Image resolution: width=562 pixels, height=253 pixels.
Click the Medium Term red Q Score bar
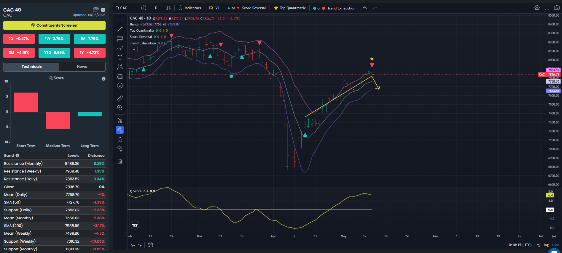pos(58,120)
